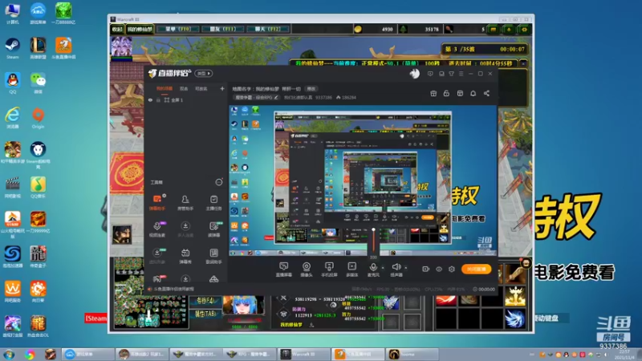
Task: Select 全屏 1 source row
Action: click(185, 99)
